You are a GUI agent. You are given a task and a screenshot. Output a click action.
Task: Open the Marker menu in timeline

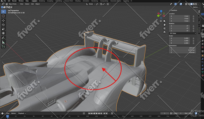coord(13,113)
